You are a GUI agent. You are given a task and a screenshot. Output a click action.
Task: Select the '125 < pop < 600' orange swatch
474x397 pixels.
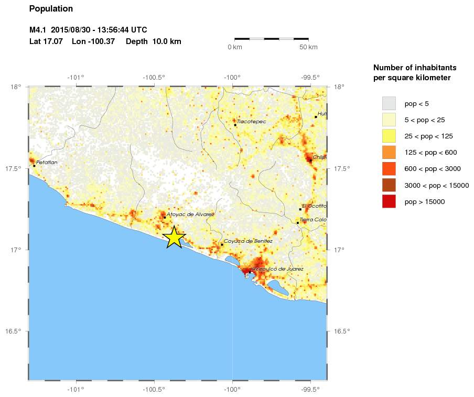pos(389,153)
